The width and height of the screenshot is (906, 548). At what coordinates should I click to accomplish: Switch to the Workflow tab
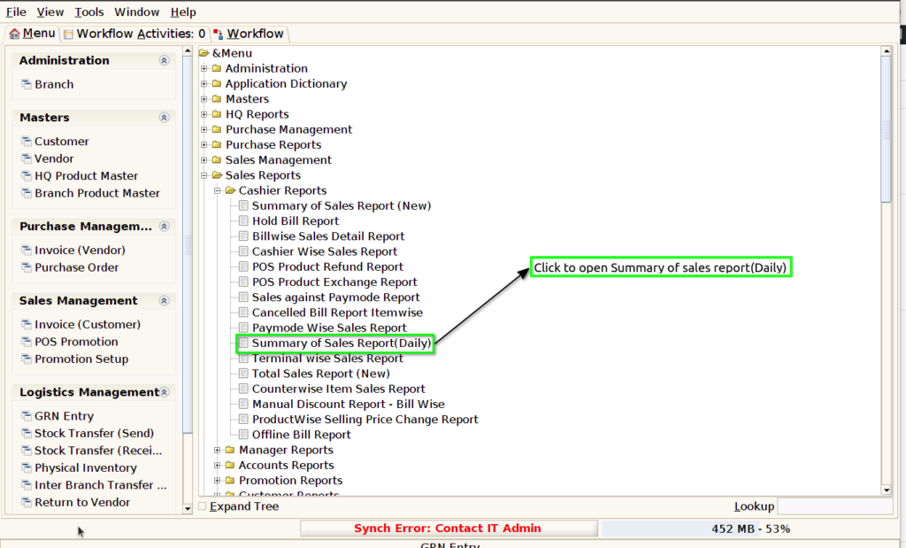tap(249, 35)
